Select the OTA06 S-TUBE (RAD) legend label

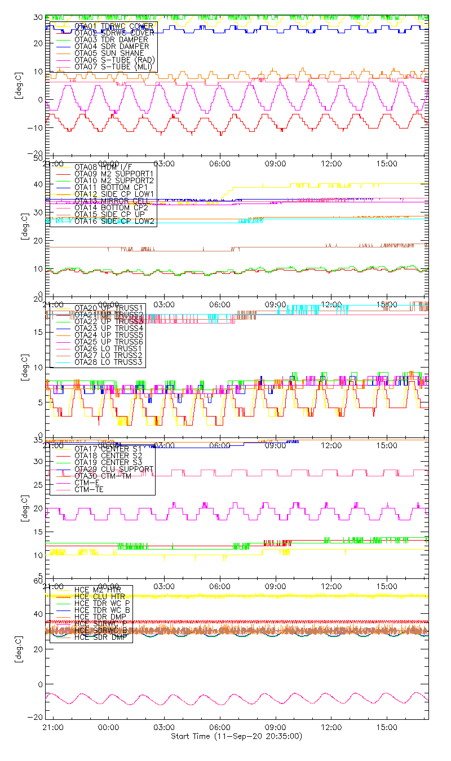click(x=114, y=60)
